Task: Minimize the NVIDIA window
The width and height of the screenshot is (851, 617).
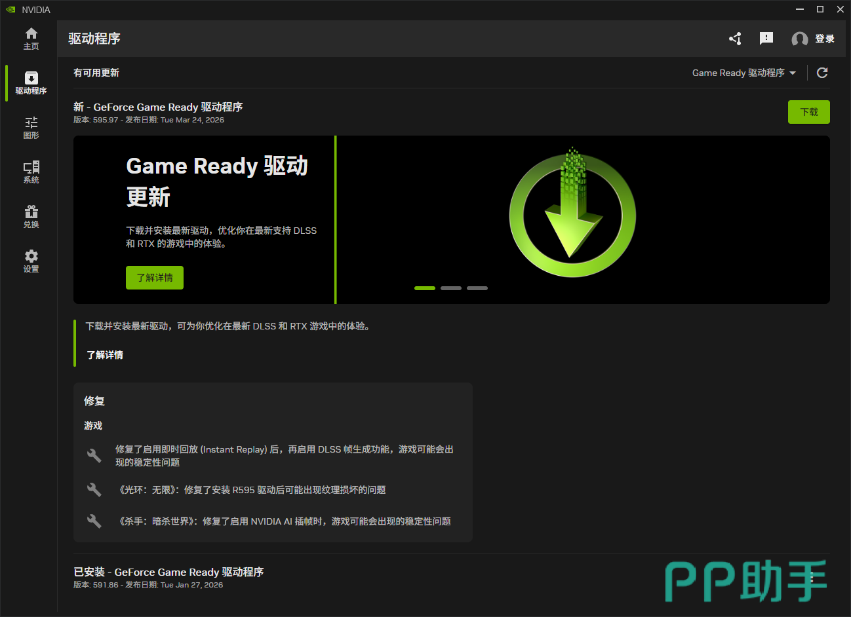Action: click(x=800, y=9)
